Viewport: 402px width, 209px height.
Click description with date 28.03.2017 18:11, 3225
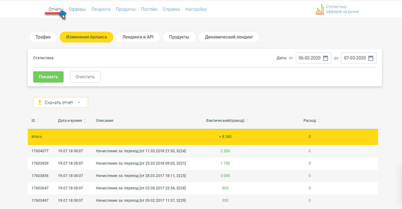coord(141,176)
